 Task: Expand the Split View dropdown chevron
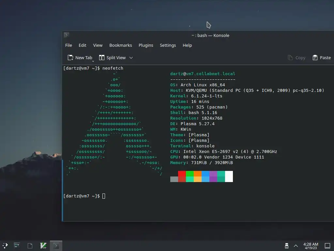[131, 58]
